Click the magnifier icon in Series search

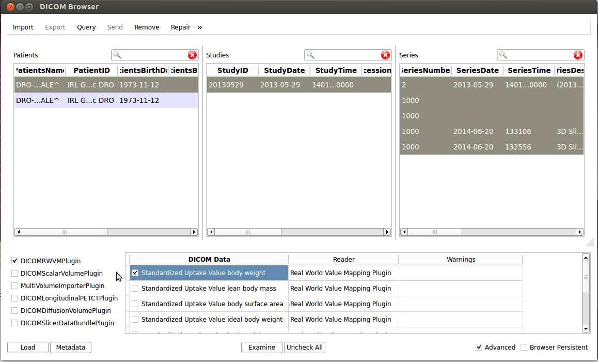click(503, 55)
